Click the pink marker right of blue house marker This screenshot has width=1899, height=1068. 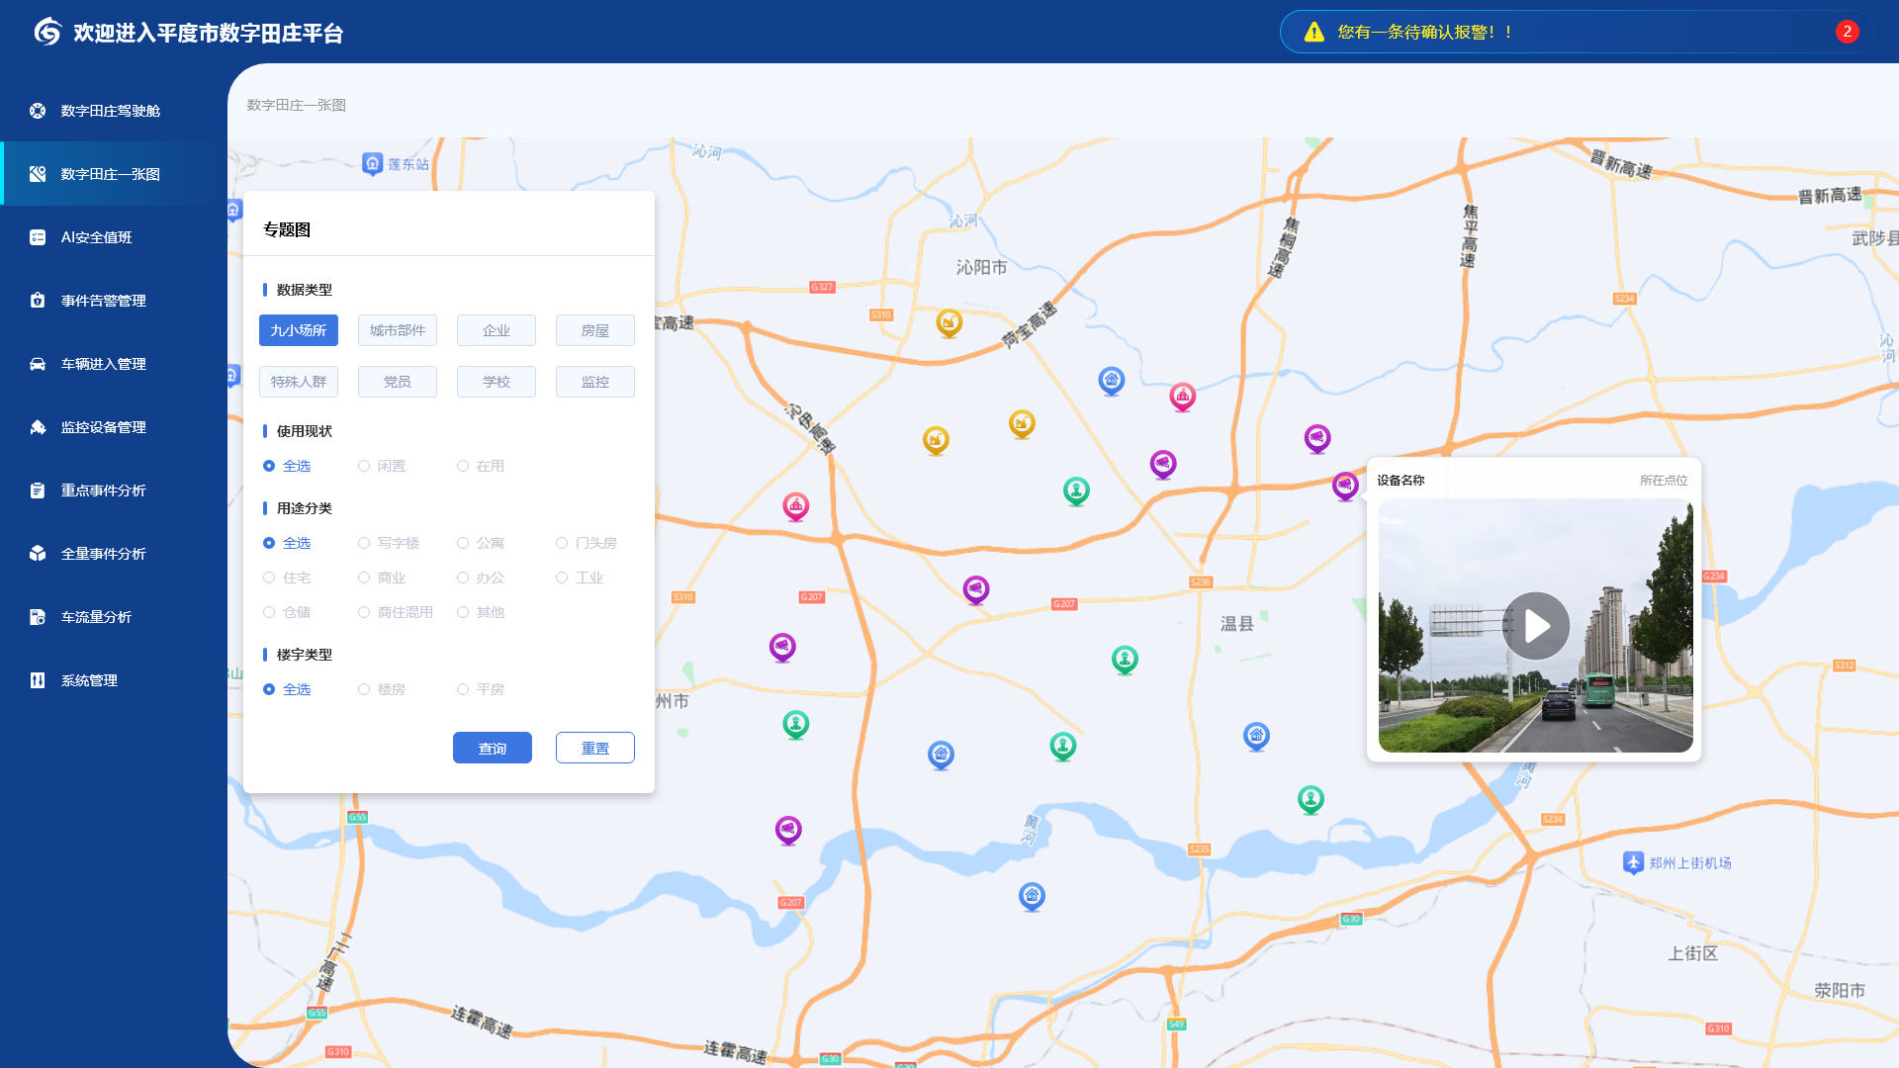tap(1183, 397)
